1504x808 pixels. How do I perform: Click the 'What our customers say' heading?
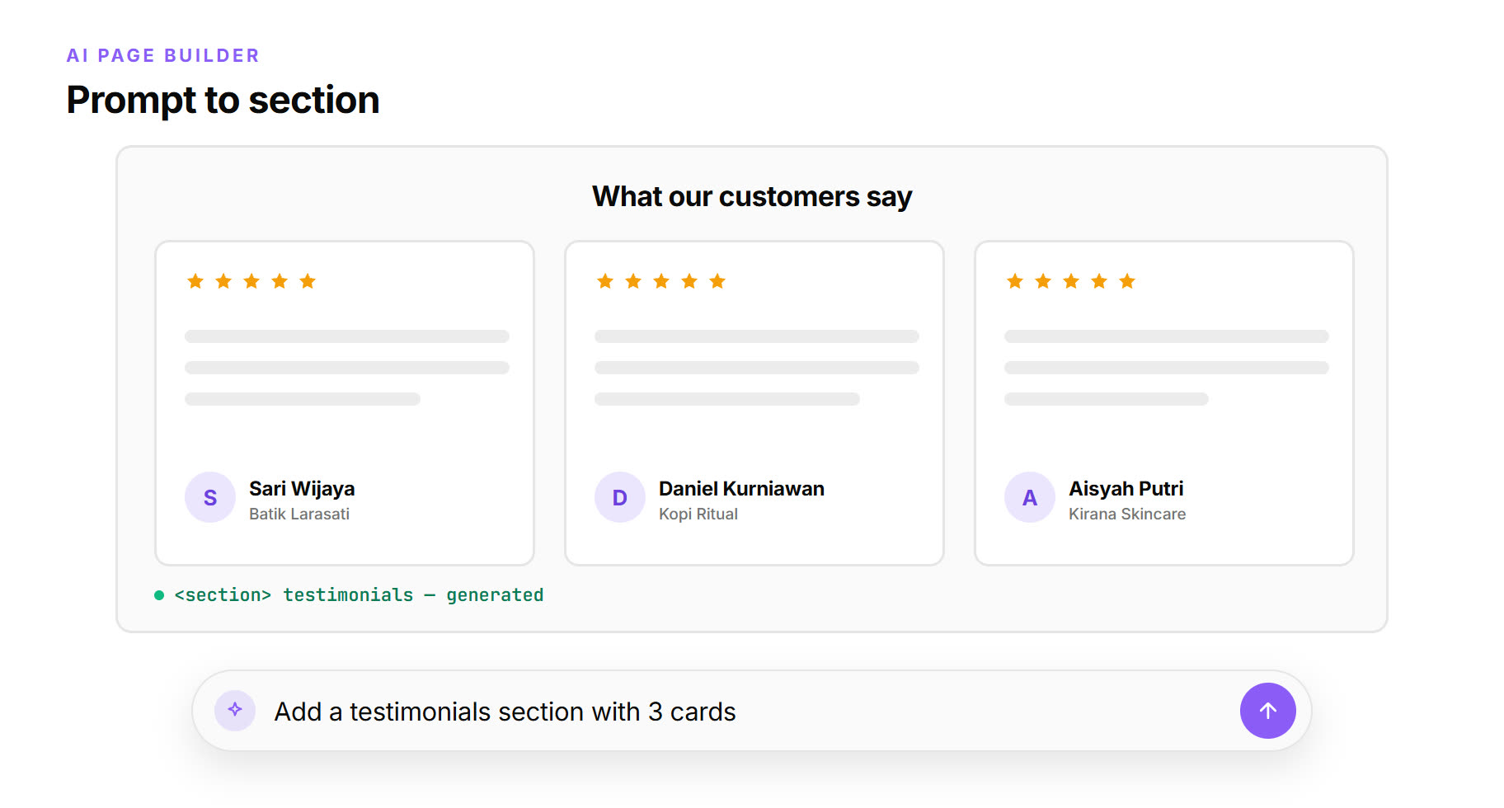[752, 196]
